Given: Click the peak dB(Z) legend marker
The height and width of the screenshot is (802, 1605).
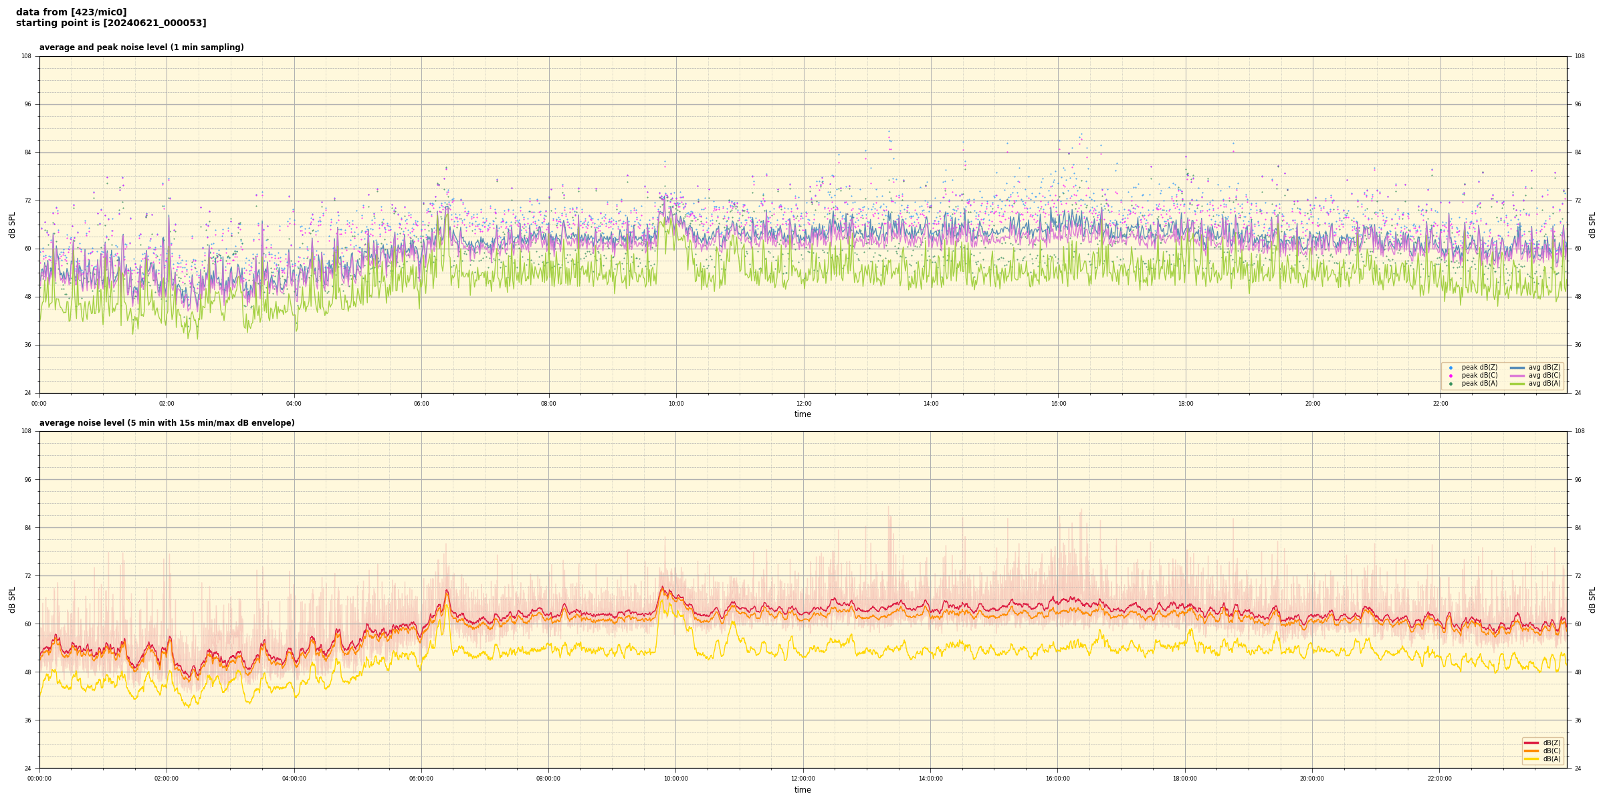Looking at the screenshot, I should pyautogui.click(x=1451, y=368).
